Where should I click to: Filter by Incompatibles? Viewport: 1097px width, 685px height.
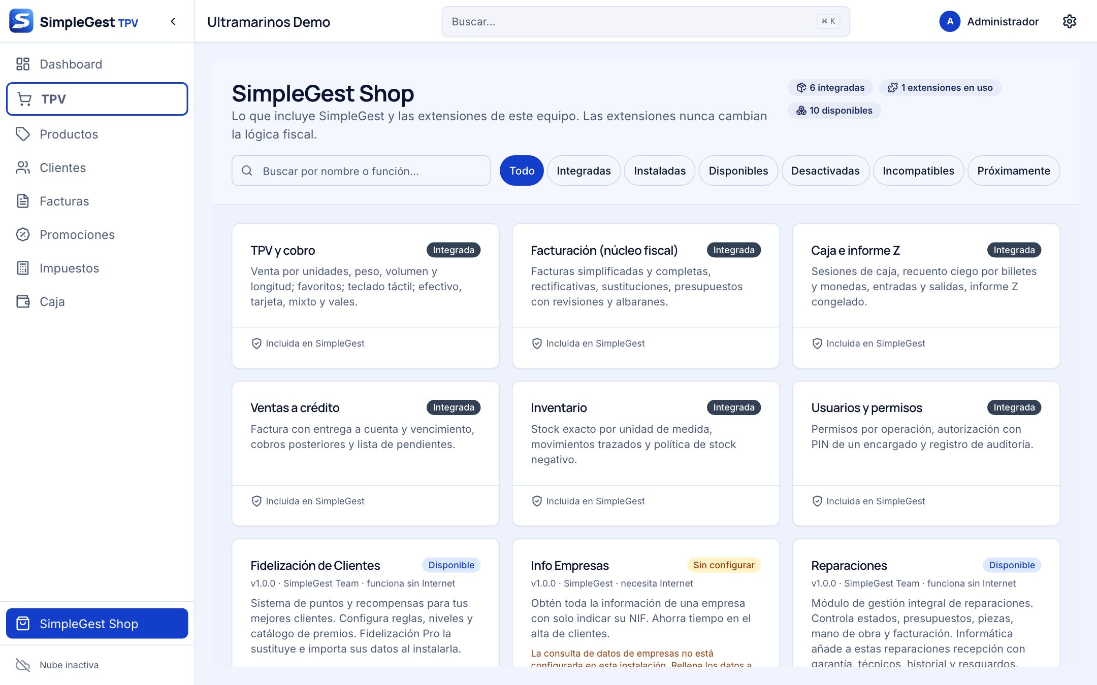click(918, 170)
